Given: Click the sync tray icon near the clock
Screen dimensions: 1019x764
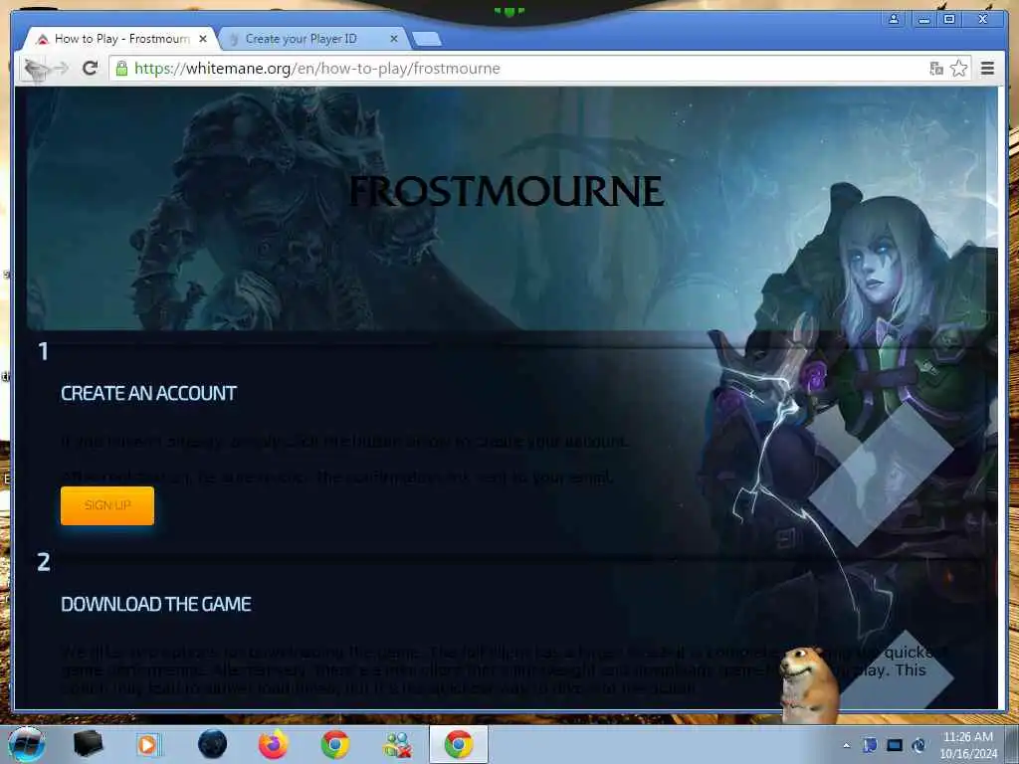Looking at the screenshot, I should click(918, 745).
